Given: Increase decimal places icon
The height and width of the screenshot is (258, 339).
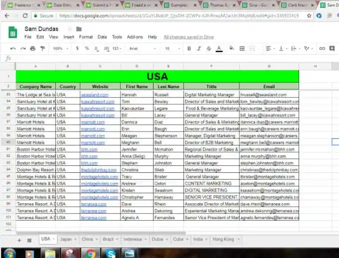Looking at the screenshot, I should [x=106, y=49].
